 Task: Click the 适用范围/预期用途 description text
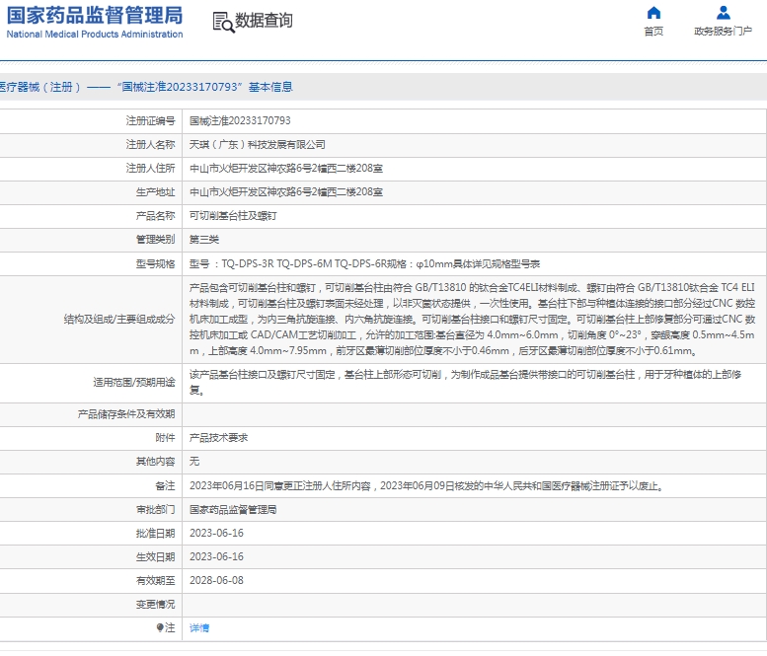tap(466, 383)
